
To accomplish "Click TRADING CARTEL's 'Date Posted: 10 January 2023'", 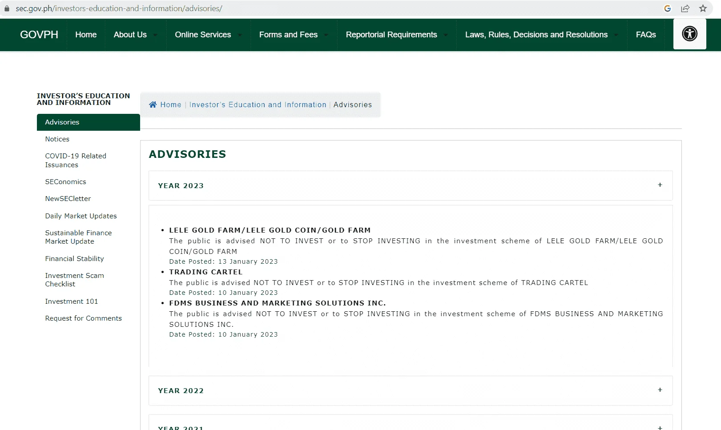I will tap(223, 293).
